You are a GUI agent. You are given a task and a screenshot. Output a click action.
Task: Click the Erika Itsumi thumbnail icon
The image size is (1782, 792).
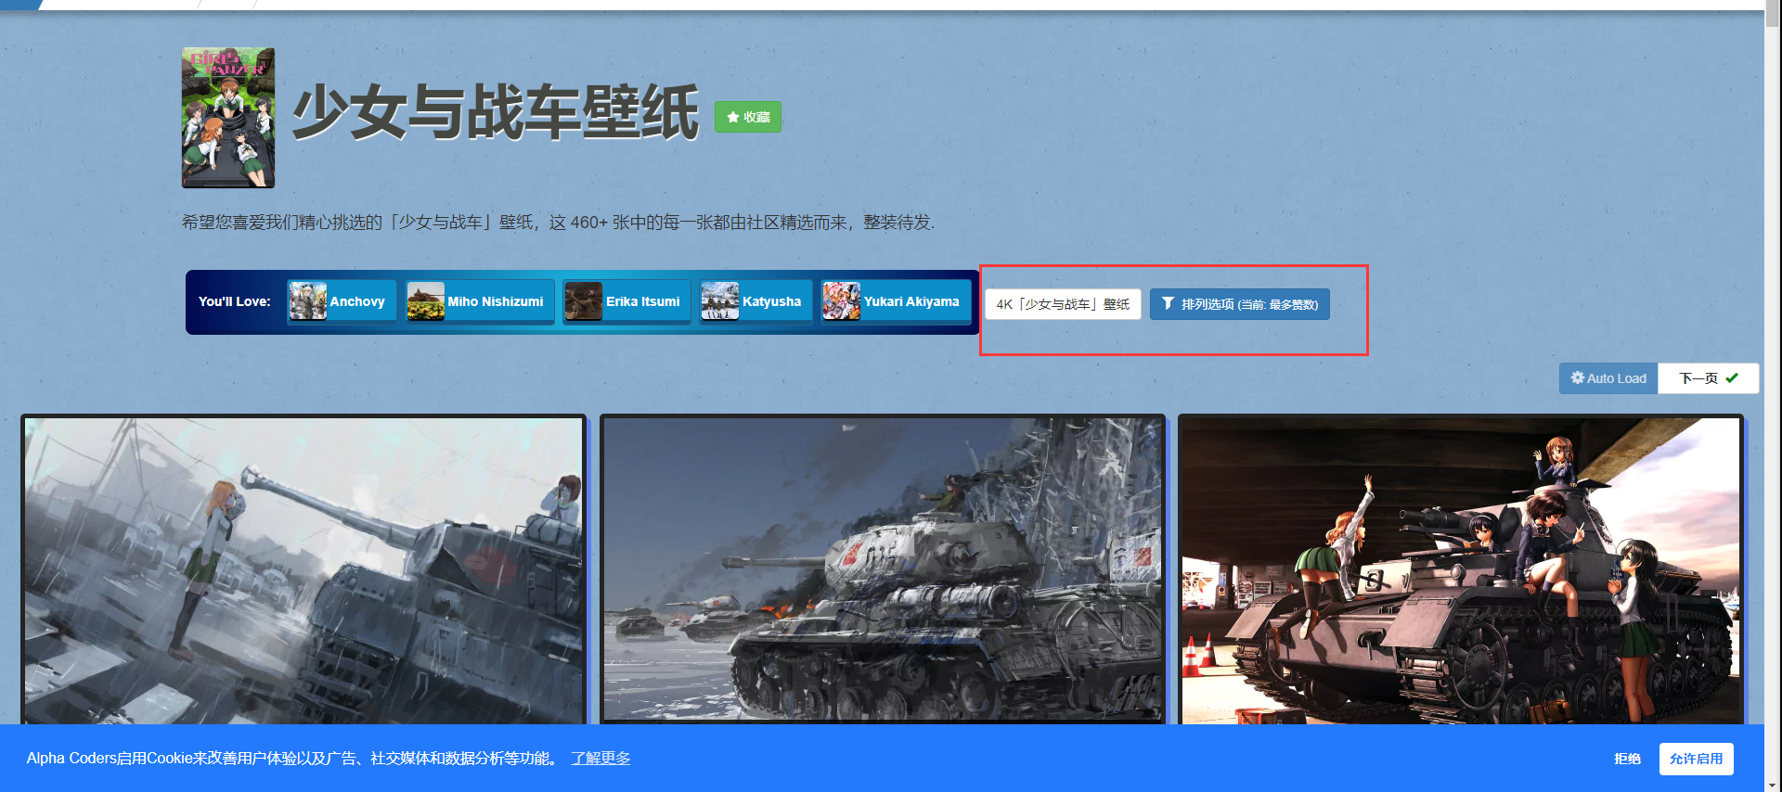tap(584, 301)
